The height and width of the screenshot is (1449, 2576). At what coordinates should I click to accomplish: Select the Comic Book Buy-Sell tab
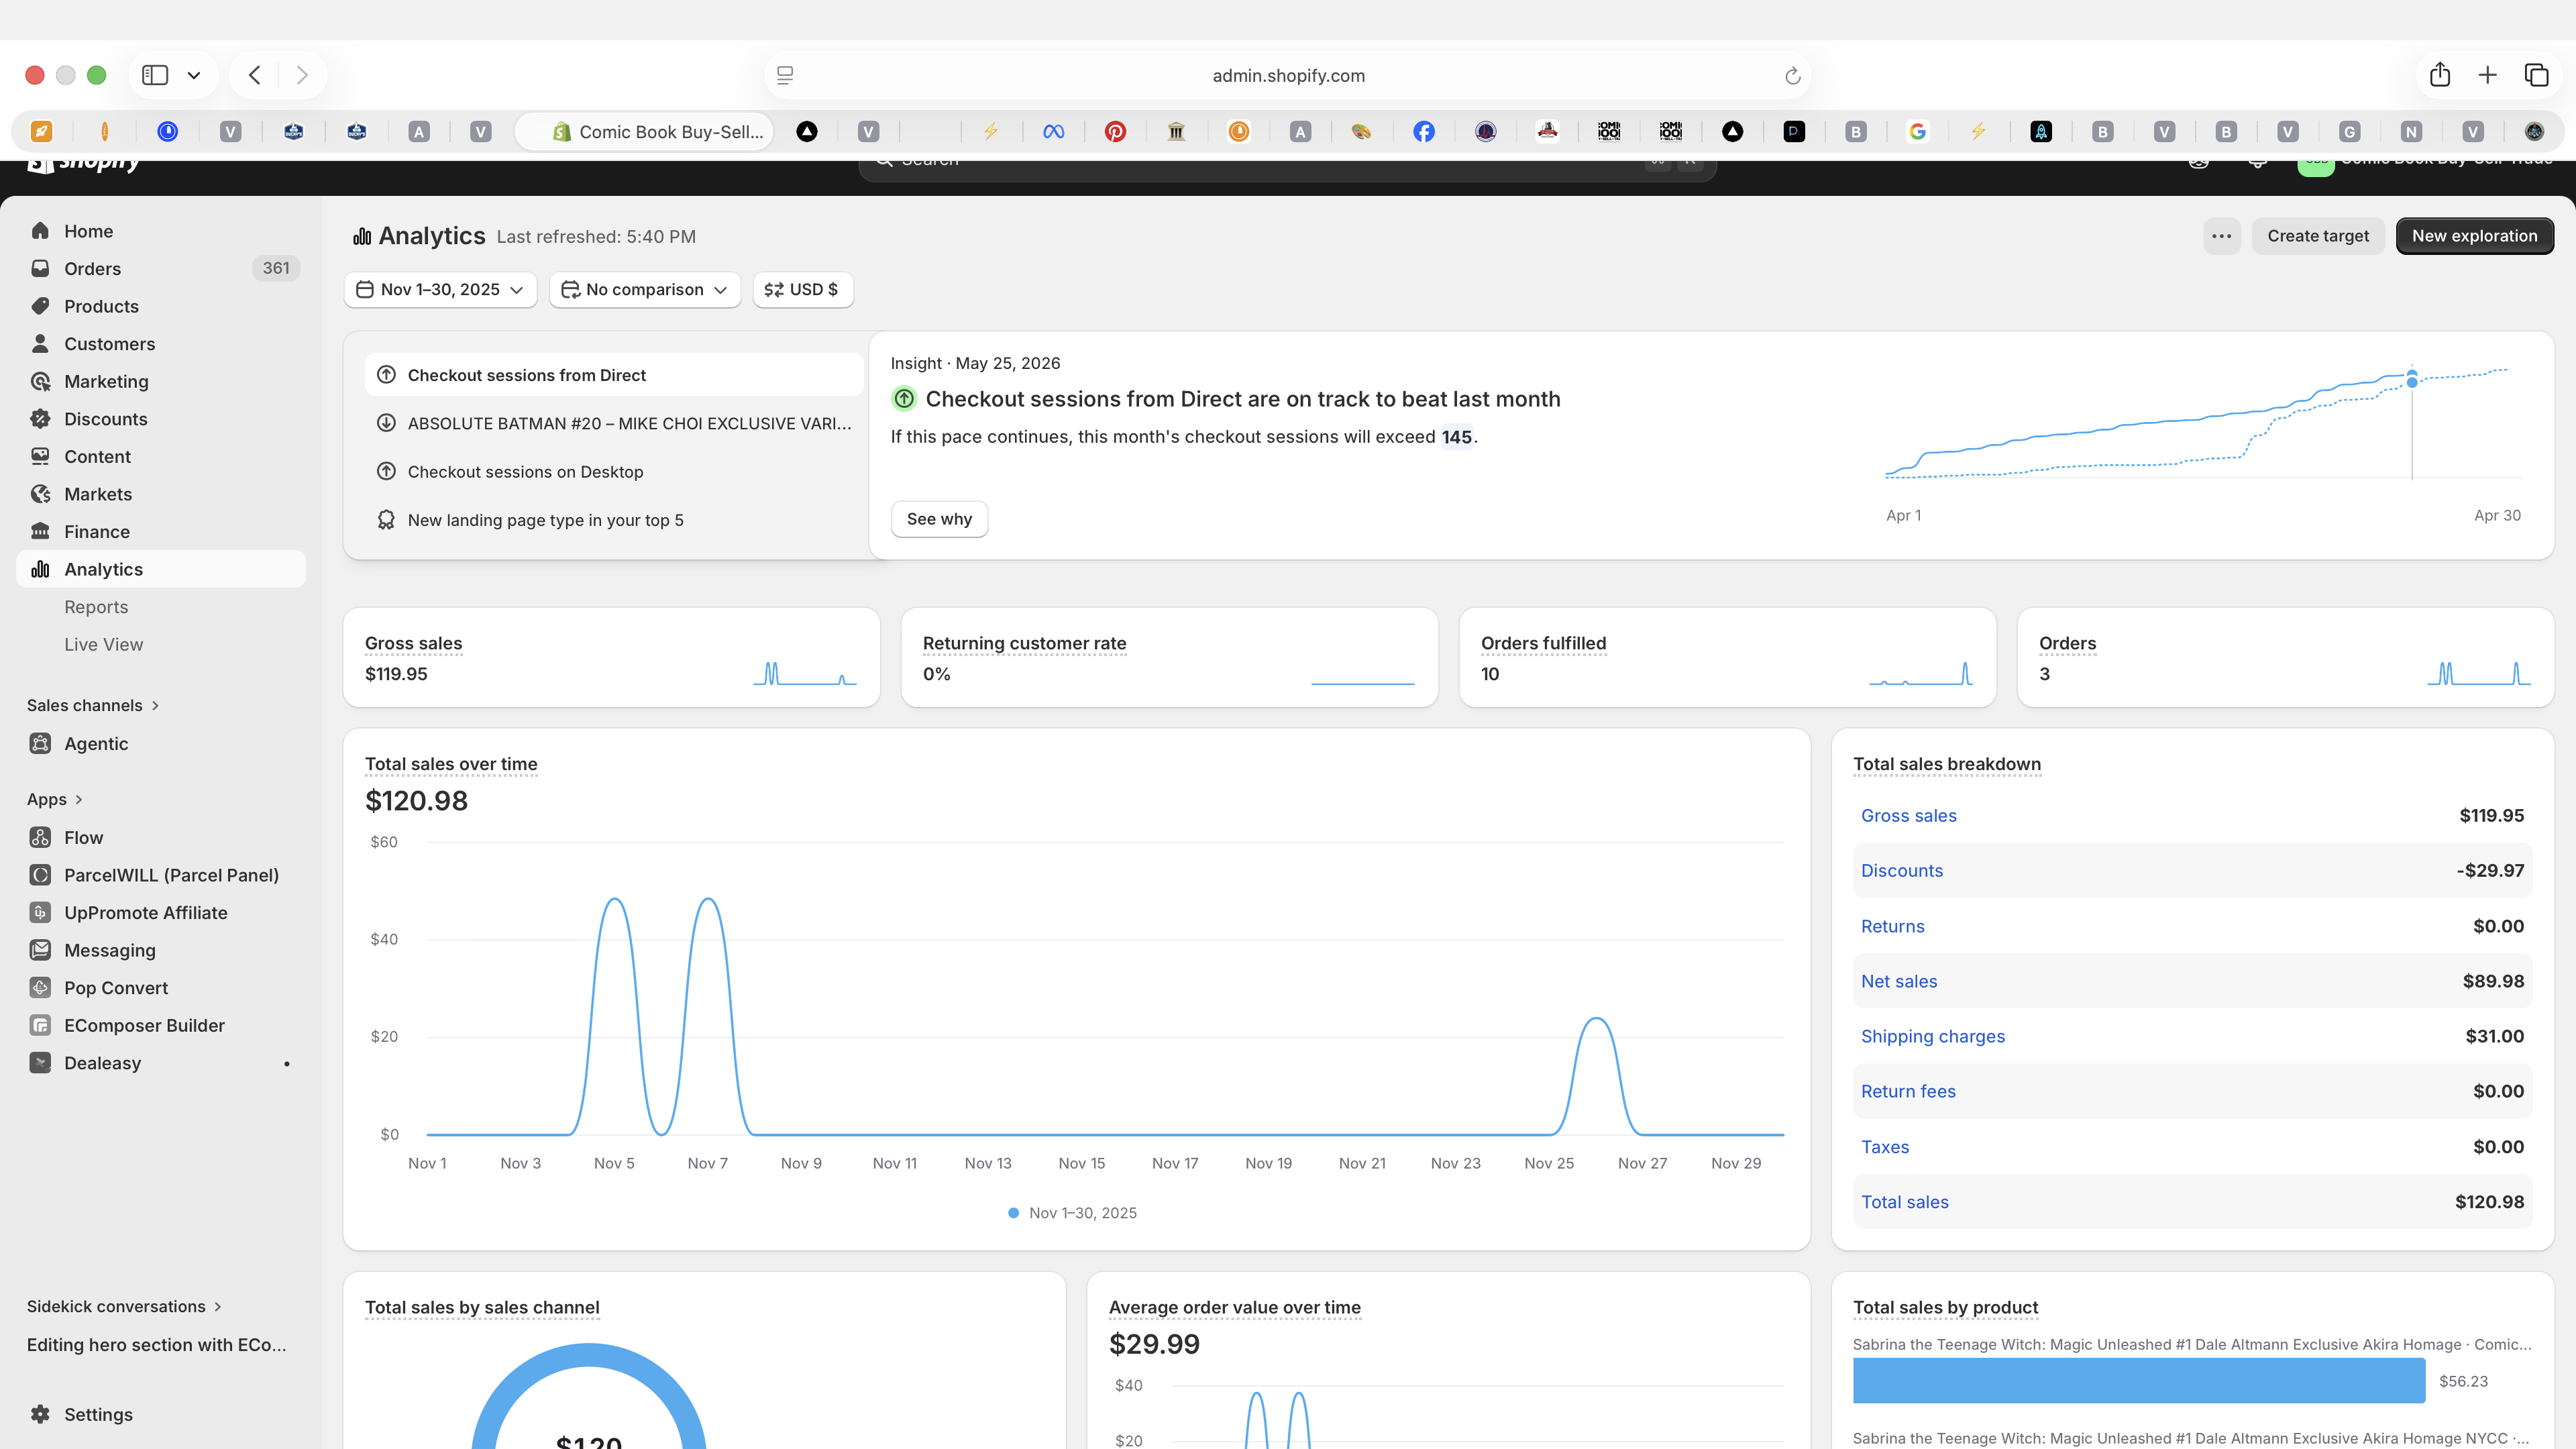click(645, 131)
